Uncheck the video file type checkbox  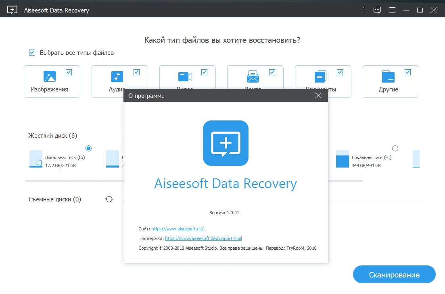point(204,72)
